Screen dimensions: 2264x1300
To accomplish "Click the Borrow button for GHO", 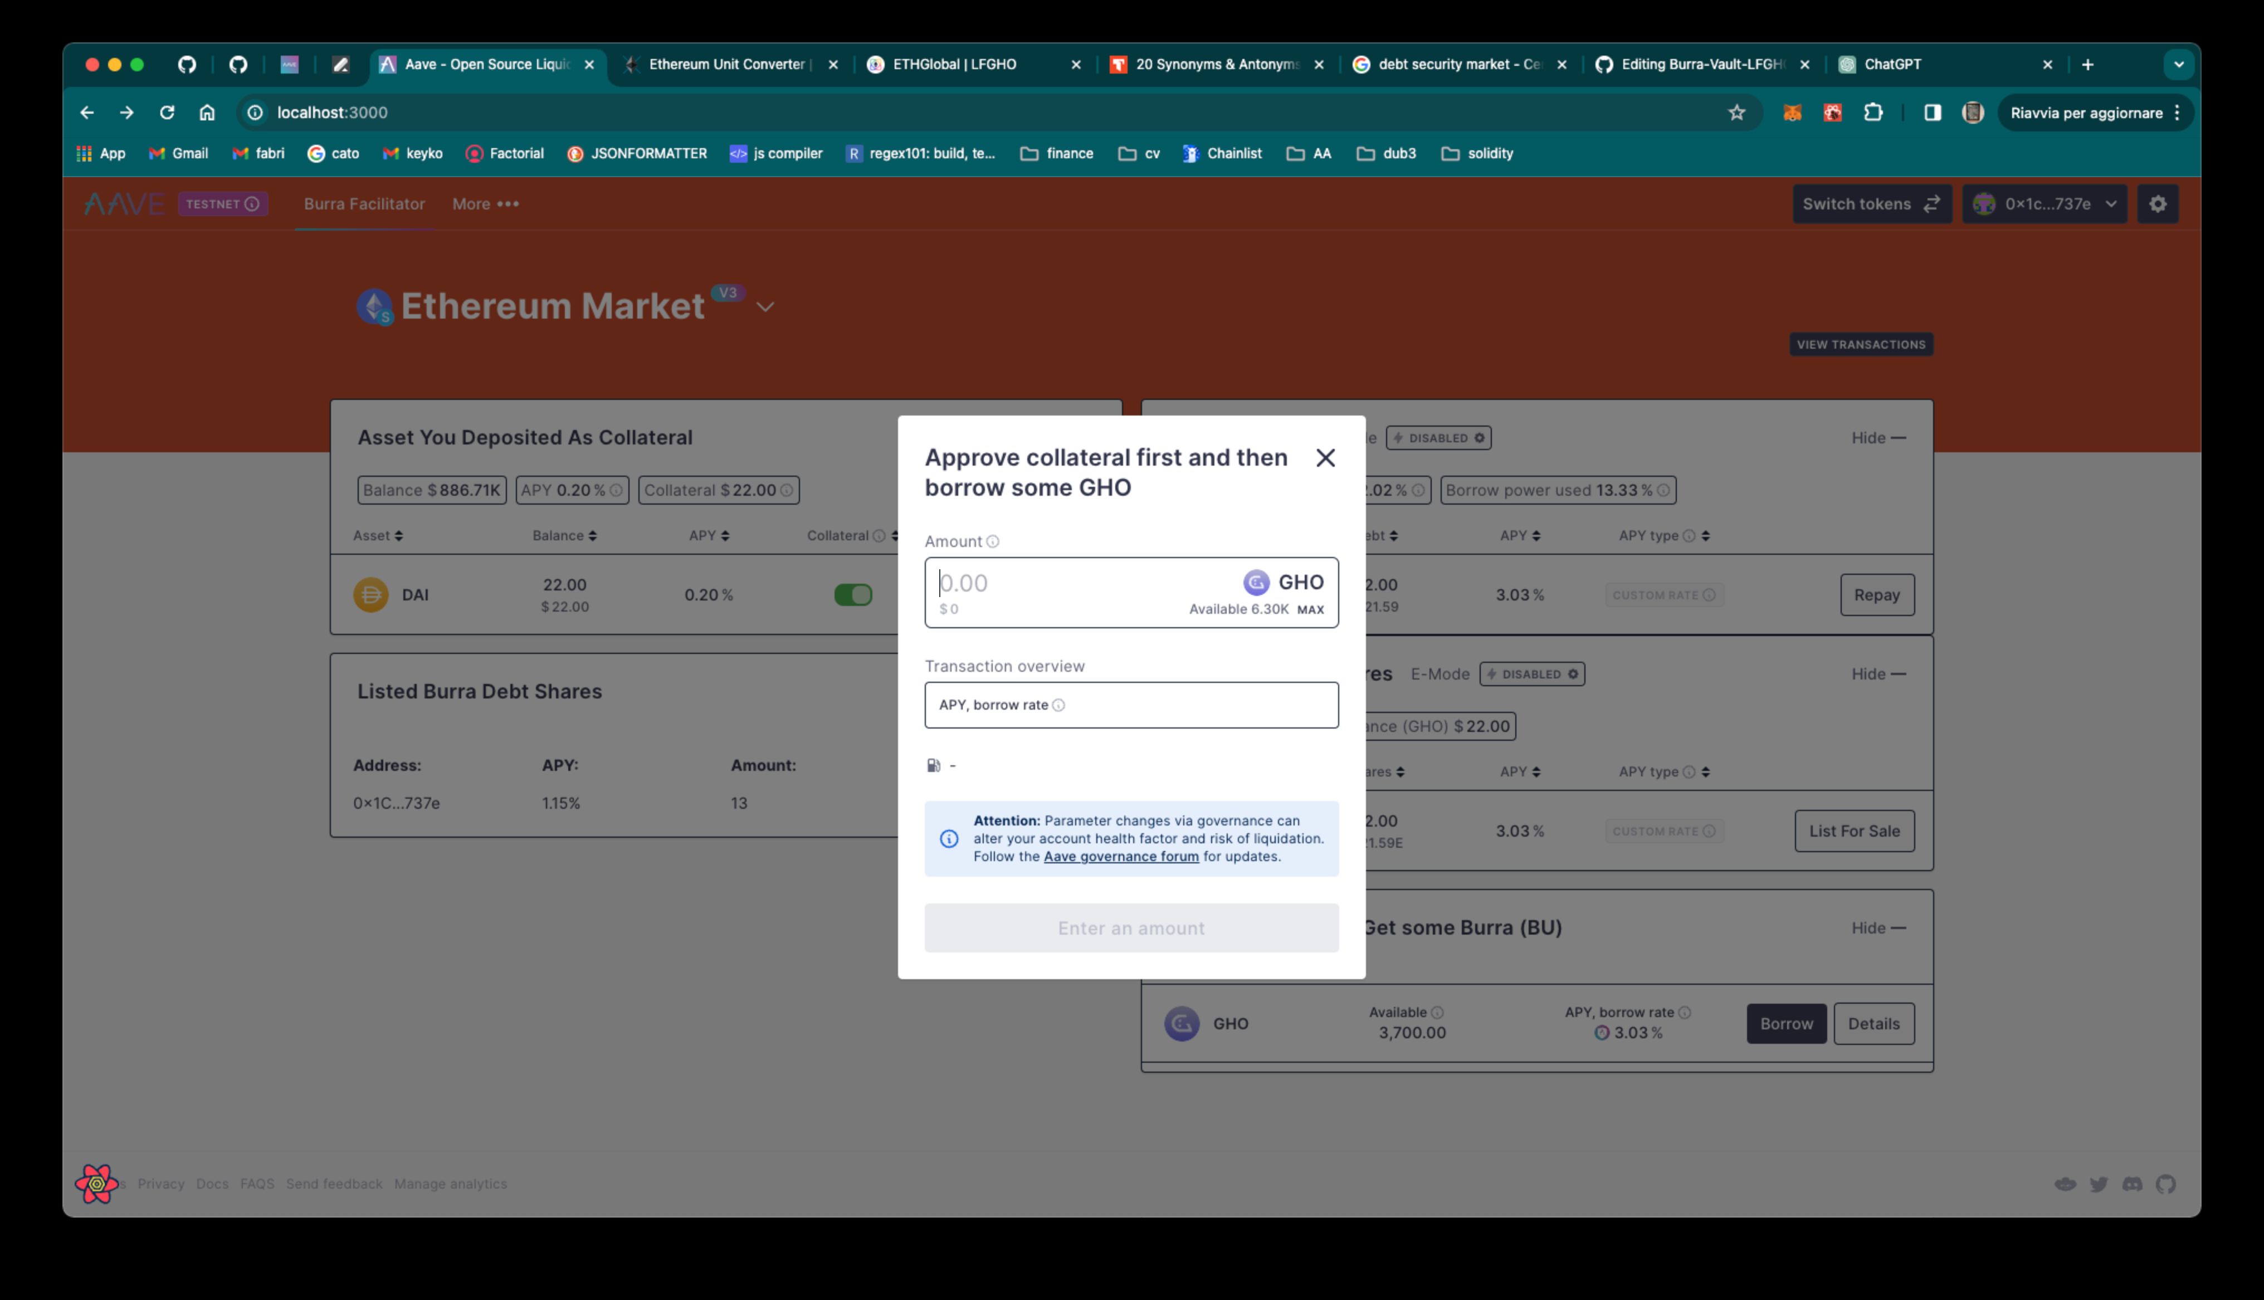I will [x=1785, y=1024].
